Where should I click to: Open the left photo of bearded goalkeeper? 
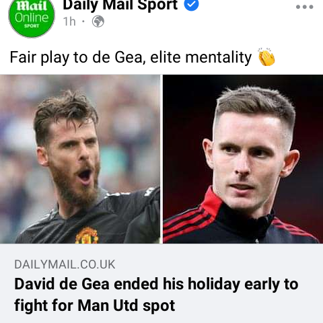(x=80, y=159)
